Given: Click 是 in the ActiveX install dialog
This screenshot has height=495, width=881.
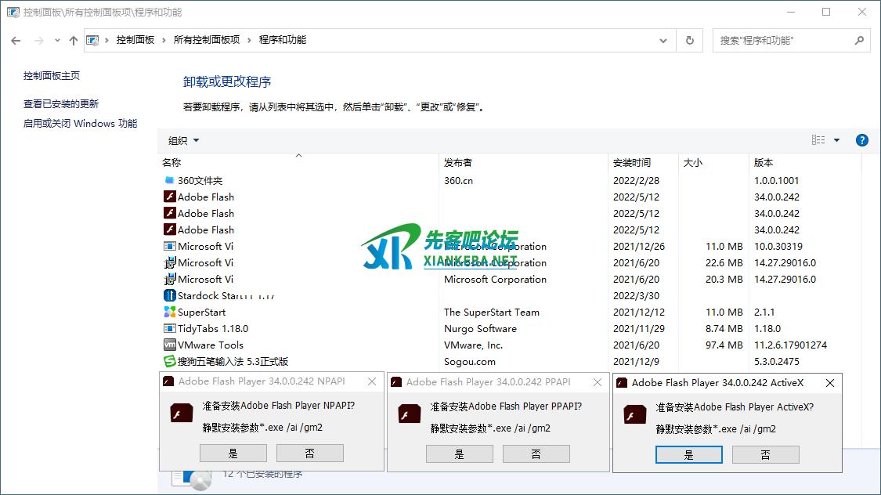Looking at the screenshot, I should pyautogui.click(x=688, y=455).
